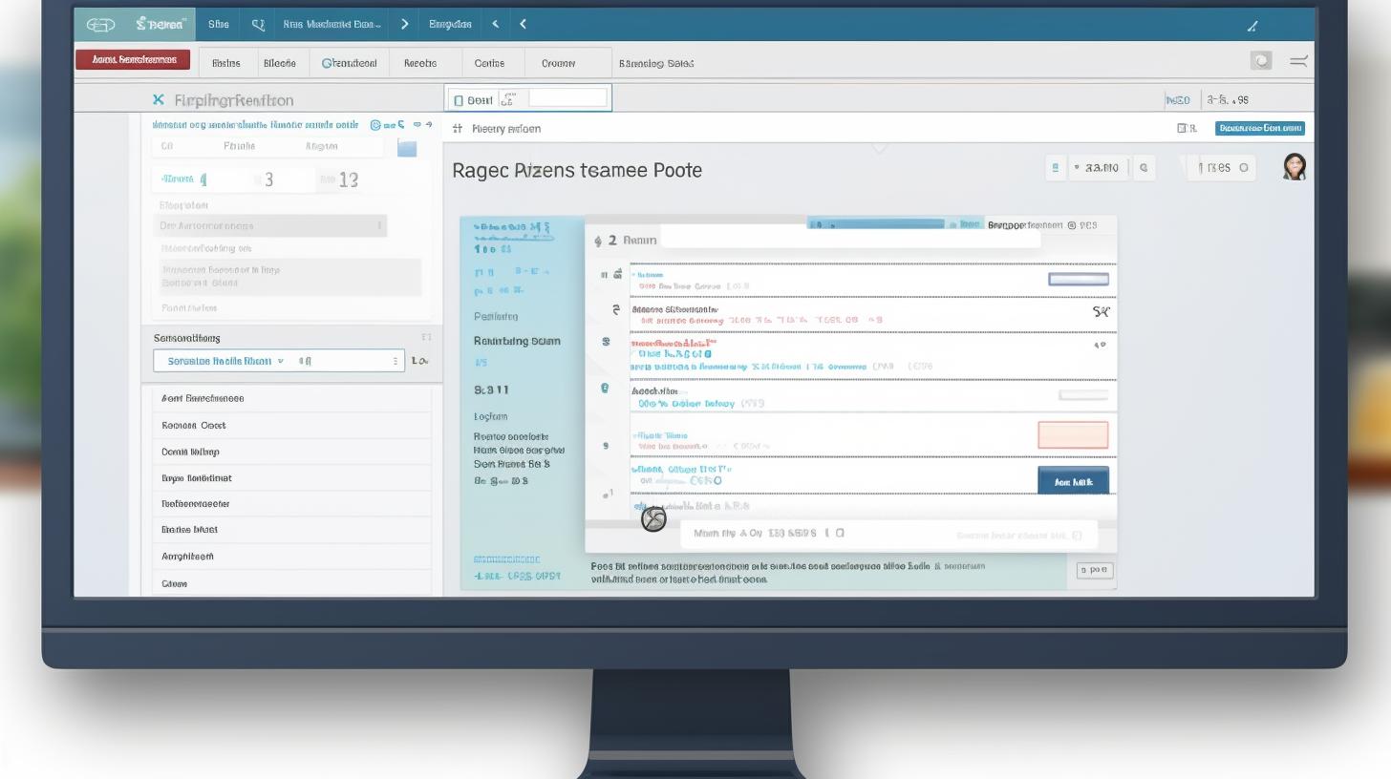Screen dimensions: 1391x779
Task: Toggle the checkbox in the list footer
Action: (840, 534)
